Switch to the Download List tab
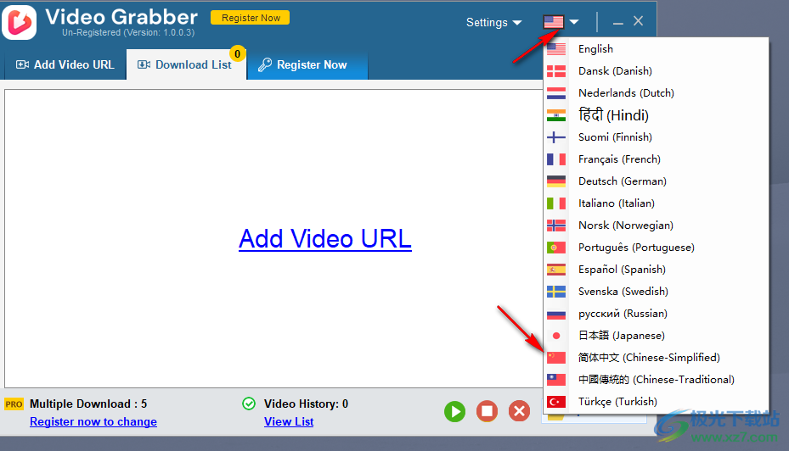The height and width of the screenshot is (451, 789). (x=185, y=64)
